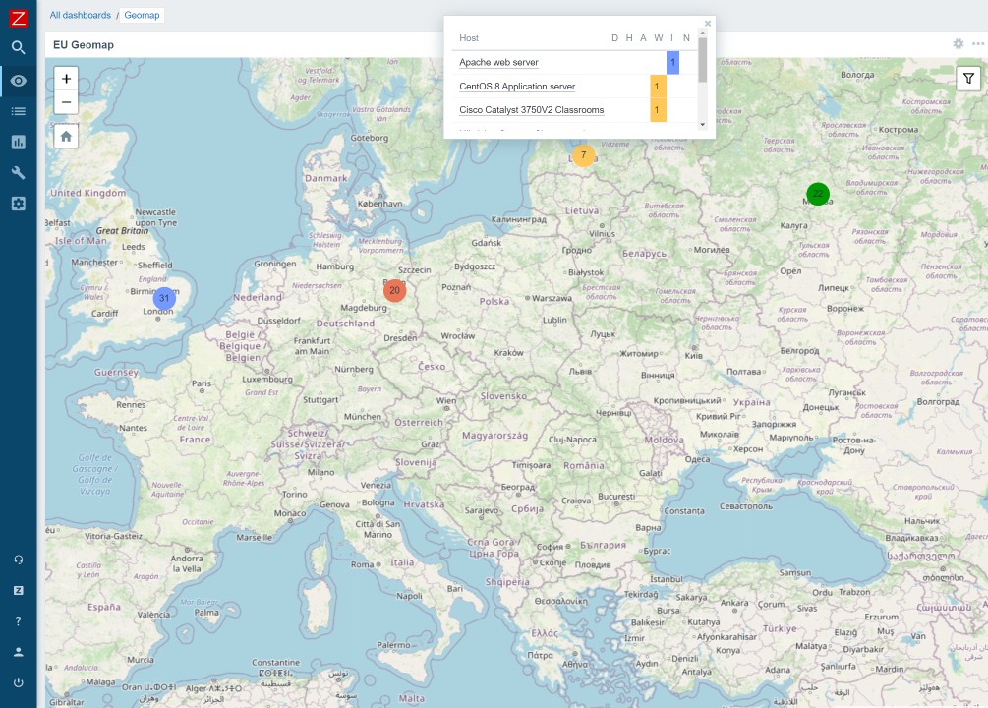Open the Help question mark icon
The height and width of the screenshot is (708, 988).
19,621
